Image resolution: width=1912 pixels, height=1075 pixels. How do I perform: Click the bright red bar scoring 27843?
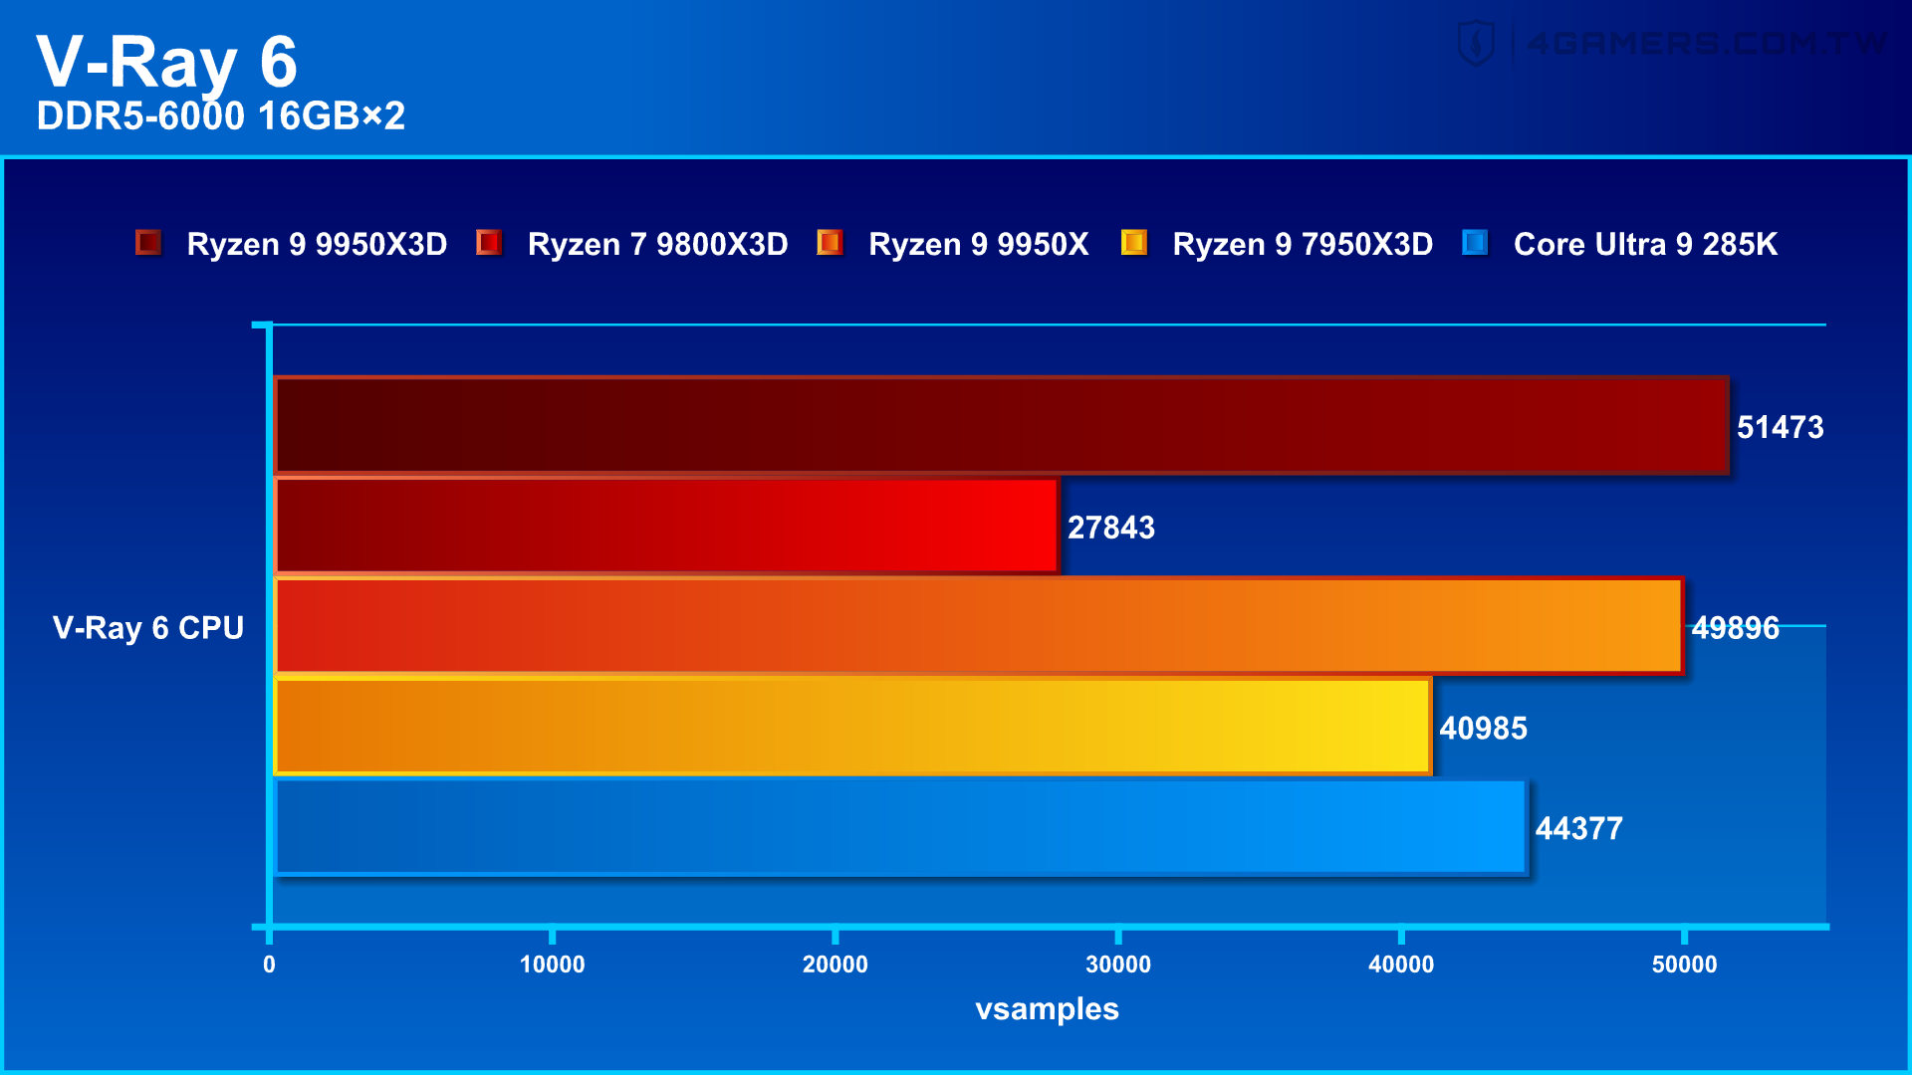(x=666, y=526)
